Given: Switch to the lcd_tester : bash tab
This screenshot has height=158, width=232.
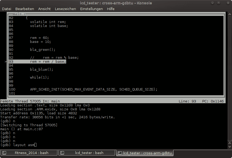Looking at the screenshot, I should [87, 153].
